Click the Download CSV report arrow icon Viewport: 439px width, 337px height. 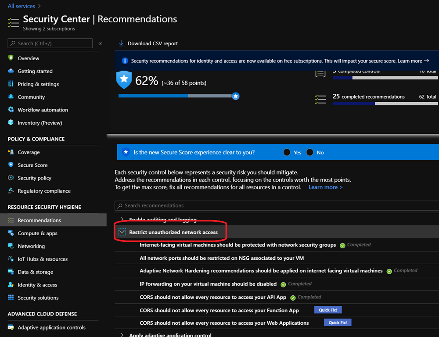tap(121, 43)
